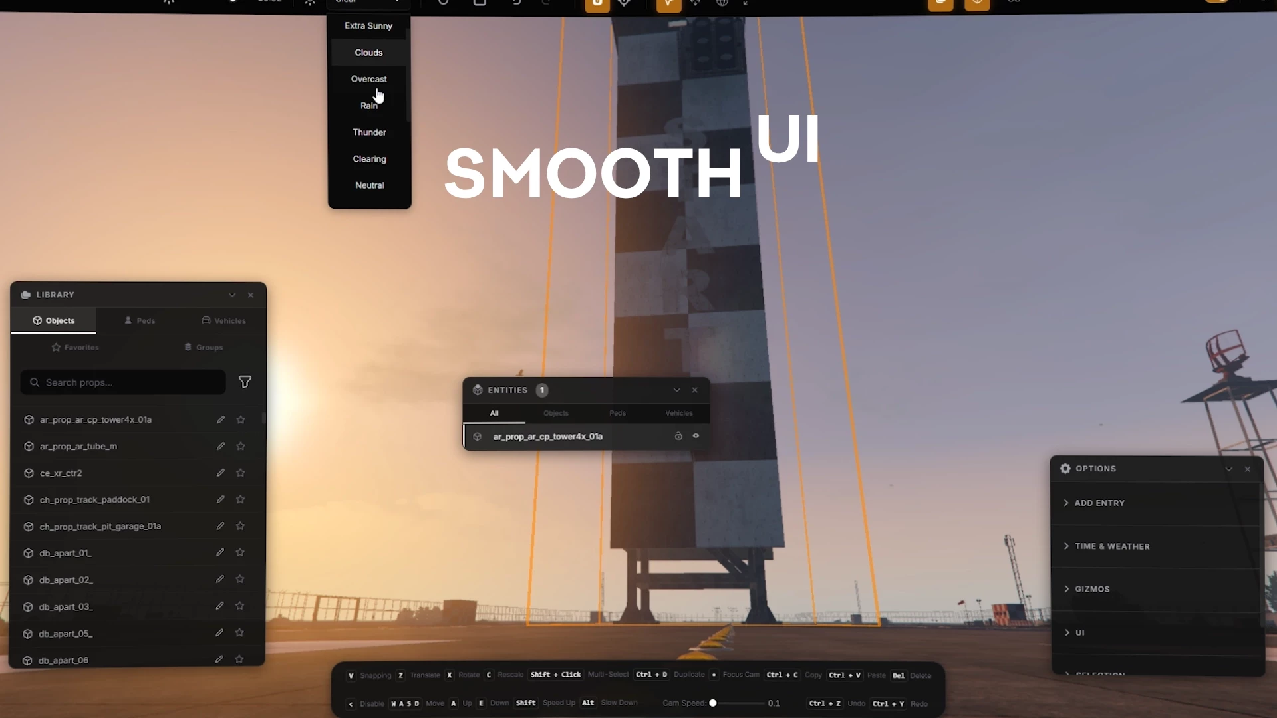
Task: Click the Search props field
Action: point(123,382)
